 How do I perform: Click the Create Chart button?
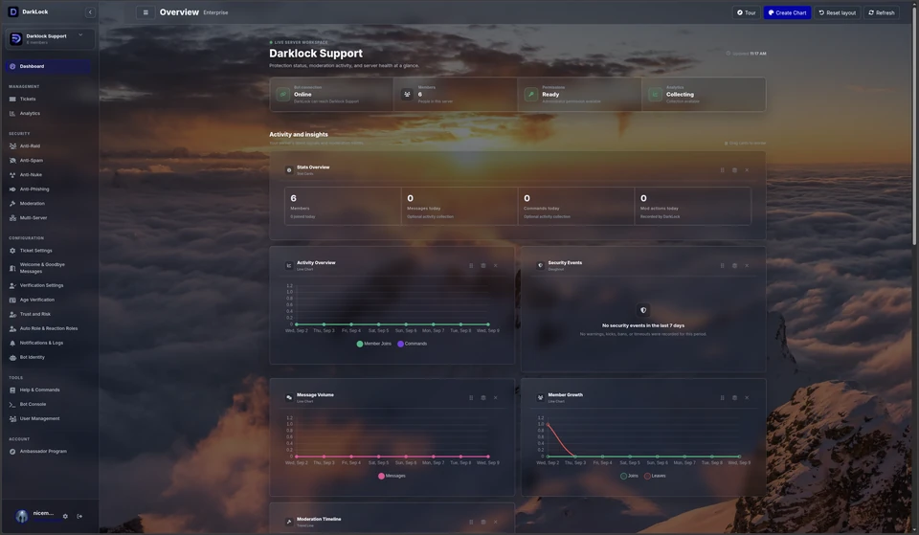(787, 12)
